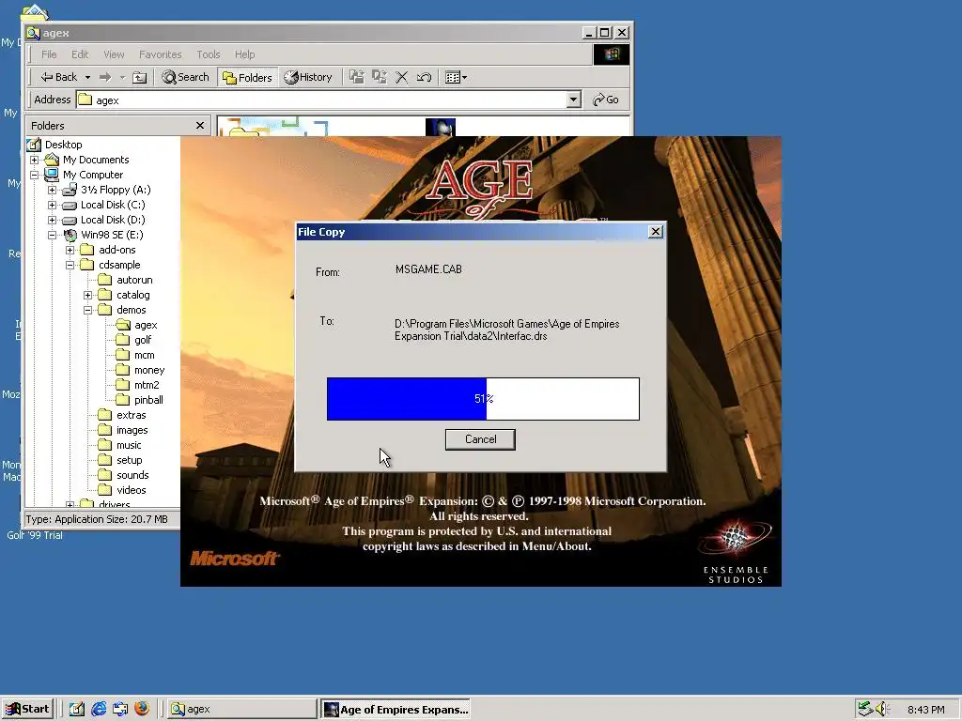Select the videos folder
The width and height of the screenshot is (962, 721).
132,490
